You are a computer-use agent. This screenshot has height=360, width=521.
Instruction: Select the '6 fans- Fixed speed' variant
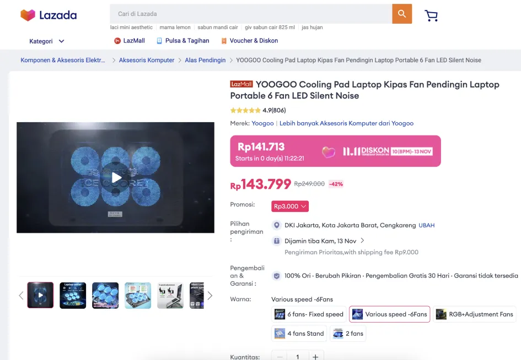tap(309, 314)
